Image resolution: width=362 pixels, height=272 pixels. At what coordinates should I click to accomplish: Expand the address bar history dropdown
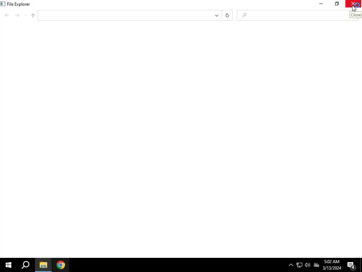pyautogui.click(x=217, y=16)
